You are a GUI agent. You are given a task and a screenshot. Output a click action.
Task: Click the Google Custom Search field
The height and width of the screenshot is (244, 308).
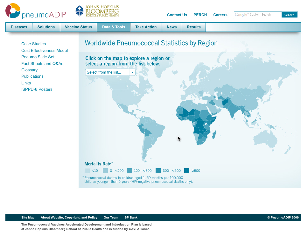258,15
